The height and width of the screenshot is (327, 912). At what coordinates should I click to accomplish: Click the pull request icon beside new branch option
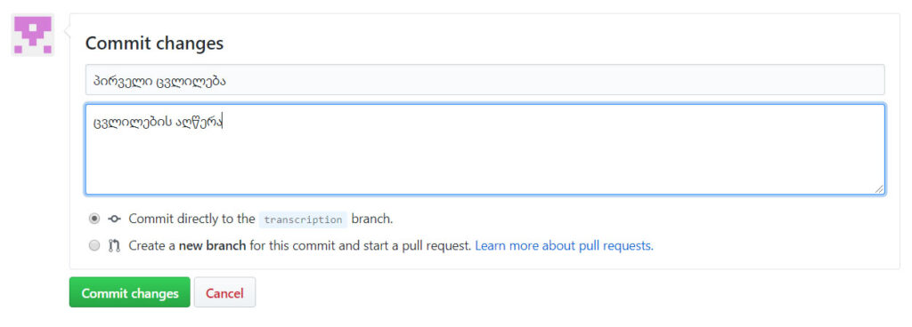coord(115,246)
